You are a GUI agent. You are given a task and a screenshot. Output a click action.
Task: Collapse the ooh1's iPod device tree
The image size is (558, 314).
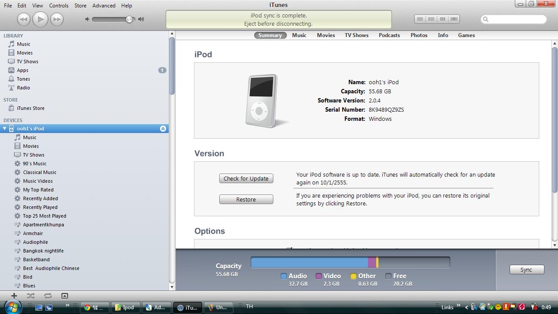point(5,129)
